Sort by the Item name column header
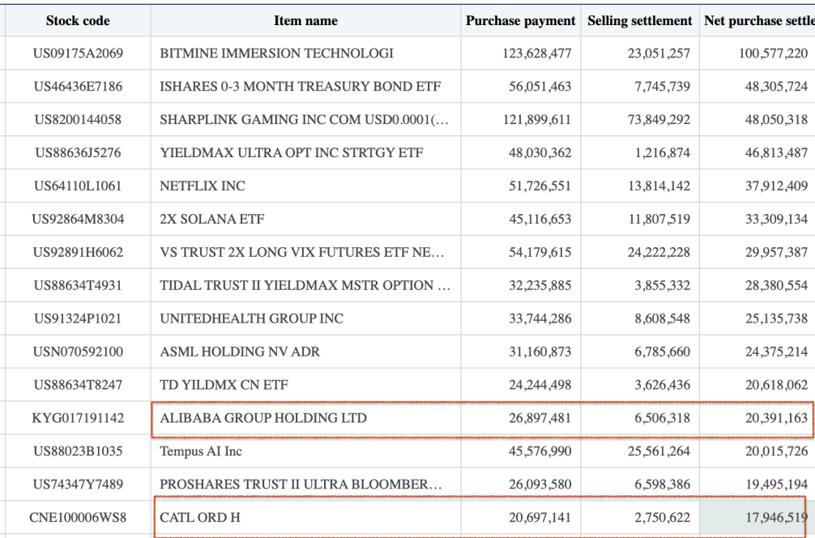This screenshot has width=815, height=538. point(305,20)
